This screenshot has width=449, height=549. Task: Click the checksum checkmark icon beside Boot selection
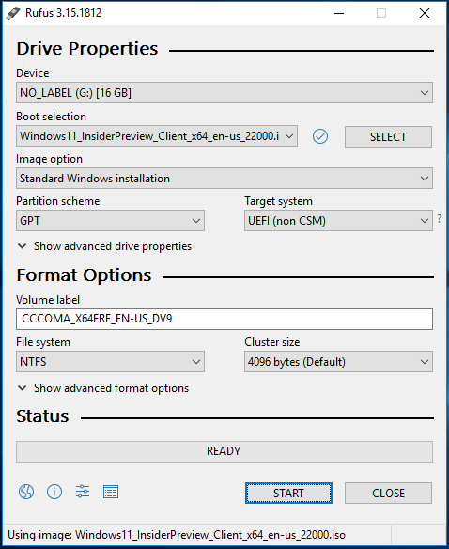320,136
